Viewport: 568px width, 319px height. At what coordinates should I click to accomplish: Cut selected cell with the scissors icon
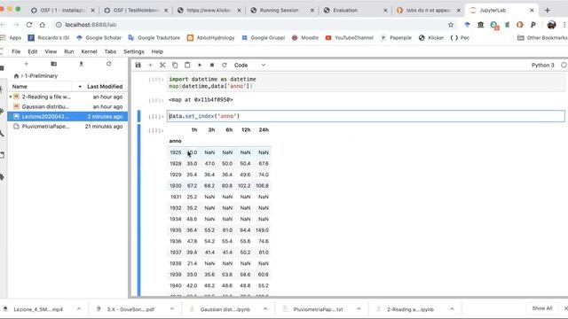click(x=162, y=65)
